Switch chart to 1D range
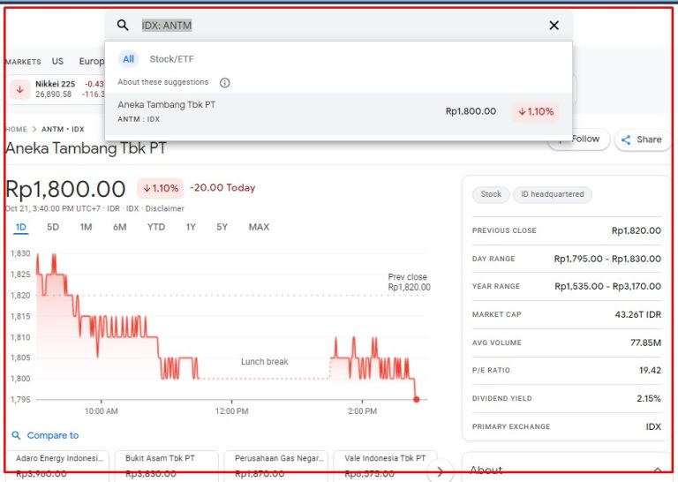Image resolution: width=678 pixels, height=482 pixels. [x=21, y=227]
